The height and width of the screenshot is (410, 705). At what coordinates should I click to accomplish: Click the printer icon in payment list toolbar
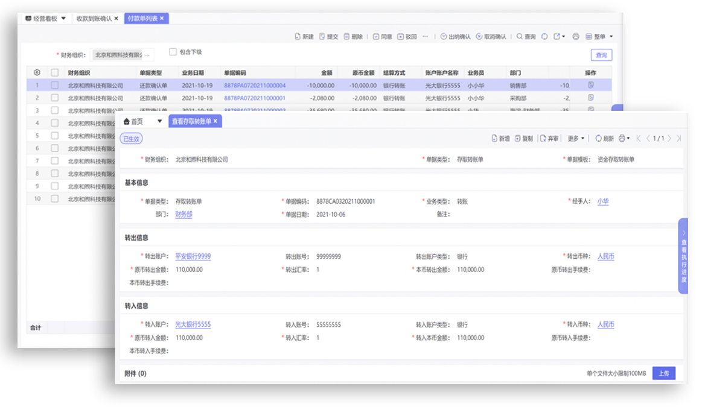(x=576, y=36)
